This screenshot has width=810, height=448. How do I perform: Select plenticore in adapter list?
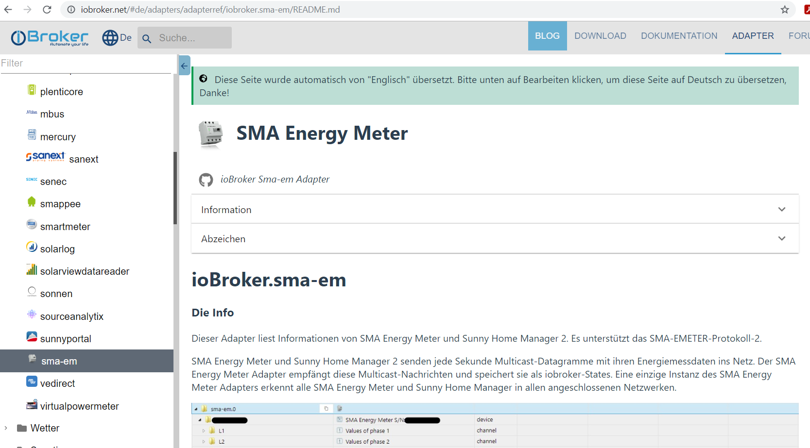[62, 92]
